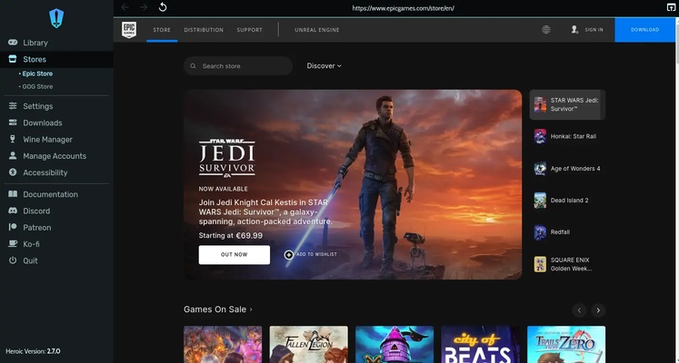Click the Accessibility icon in sidebar

point(13,172)
